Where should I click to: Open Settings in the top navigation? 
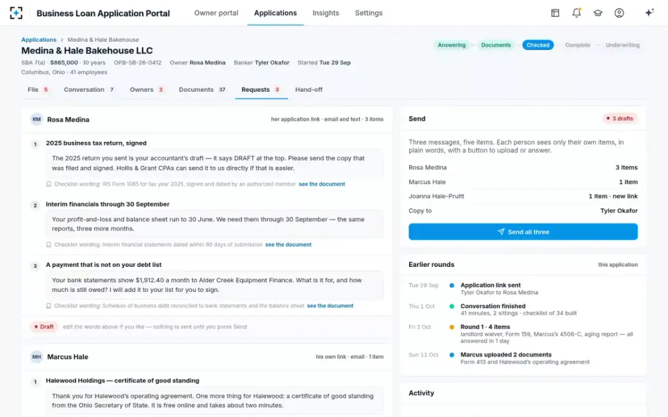point(369,13)
